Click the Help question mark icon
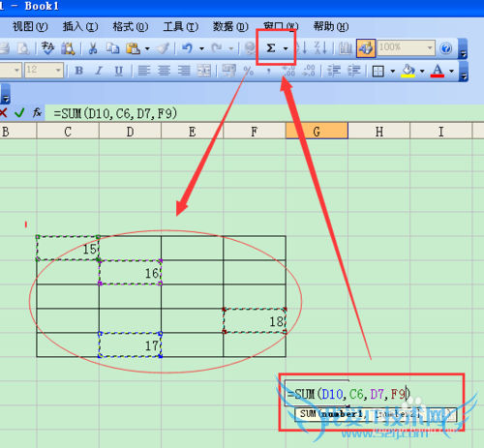Image resolution: width=484 pixels, height=448 pixels. (x=446, y=48)
